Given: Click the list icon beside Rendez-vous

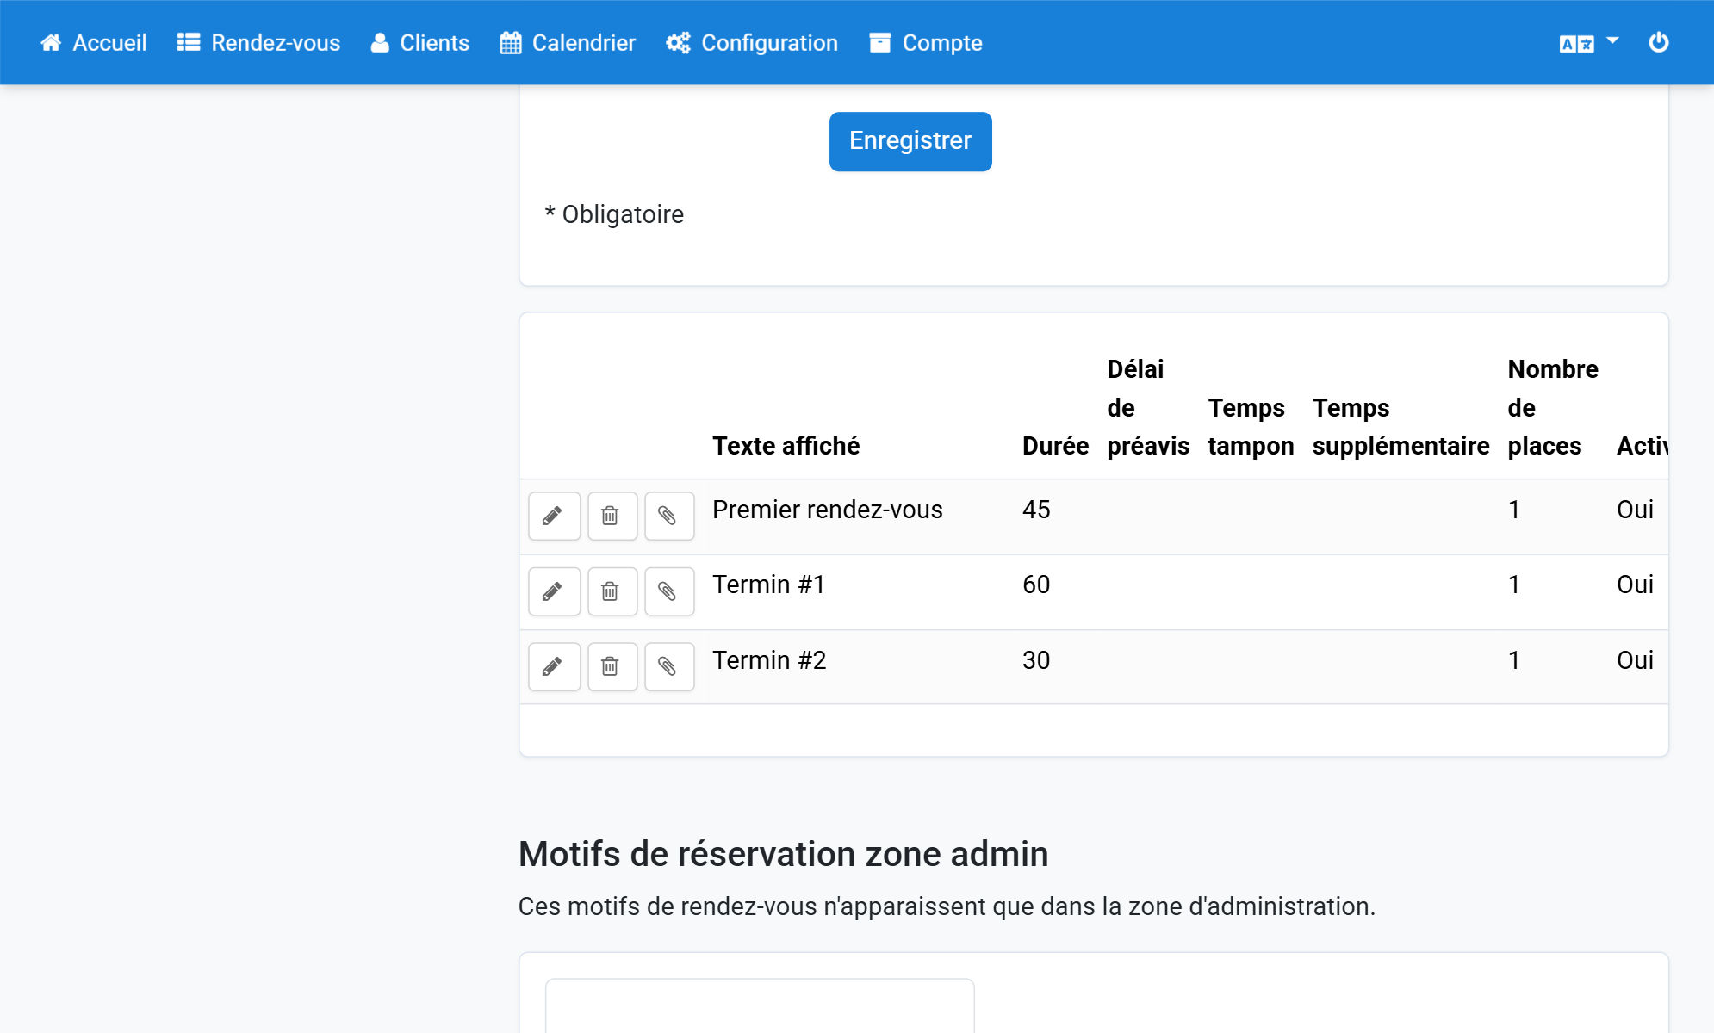Looking at the screenshot, I should 189,42.
